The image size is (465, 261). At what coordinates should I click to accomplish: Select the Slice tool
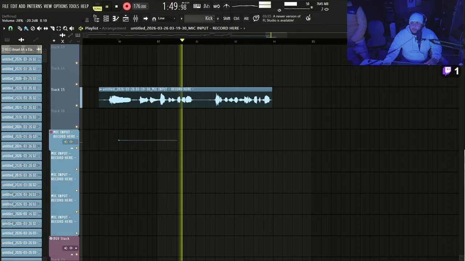52,28
